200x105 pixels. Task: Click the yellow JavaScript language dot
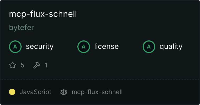pos(12,92)
